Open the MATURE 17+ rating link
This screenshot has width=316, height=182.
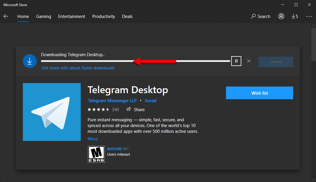point(118,149)
